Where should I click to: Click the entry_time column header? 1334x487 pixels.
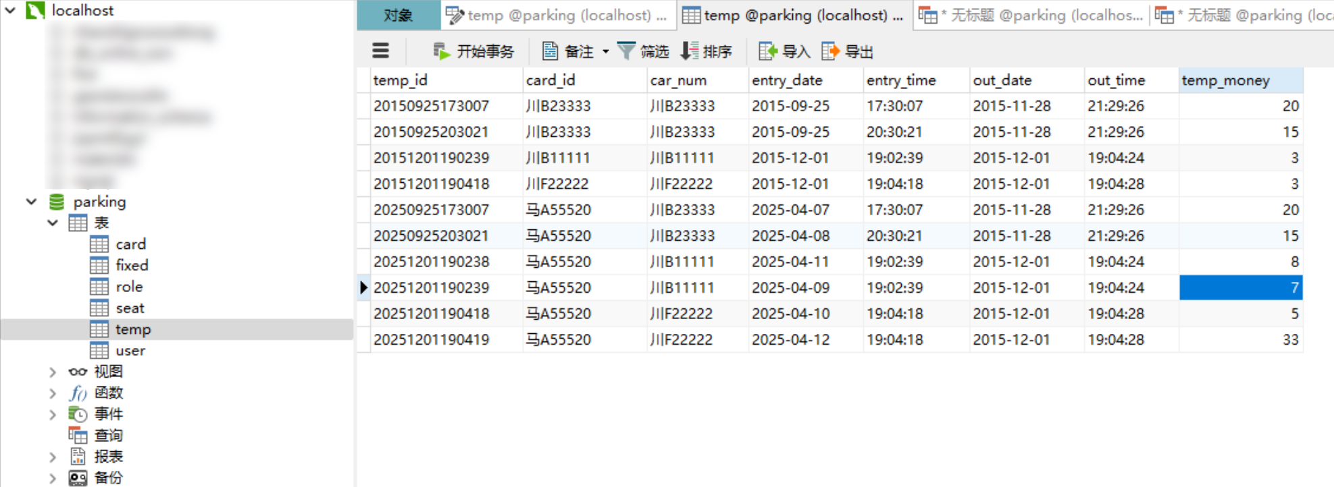(917, 80)
